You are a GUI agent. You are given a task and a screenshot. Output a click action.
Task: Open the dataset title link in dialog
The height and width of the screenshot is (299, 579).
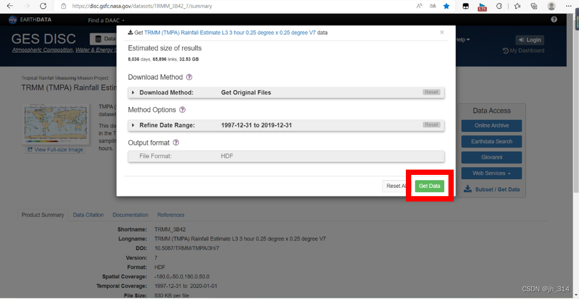click(230, 32)
